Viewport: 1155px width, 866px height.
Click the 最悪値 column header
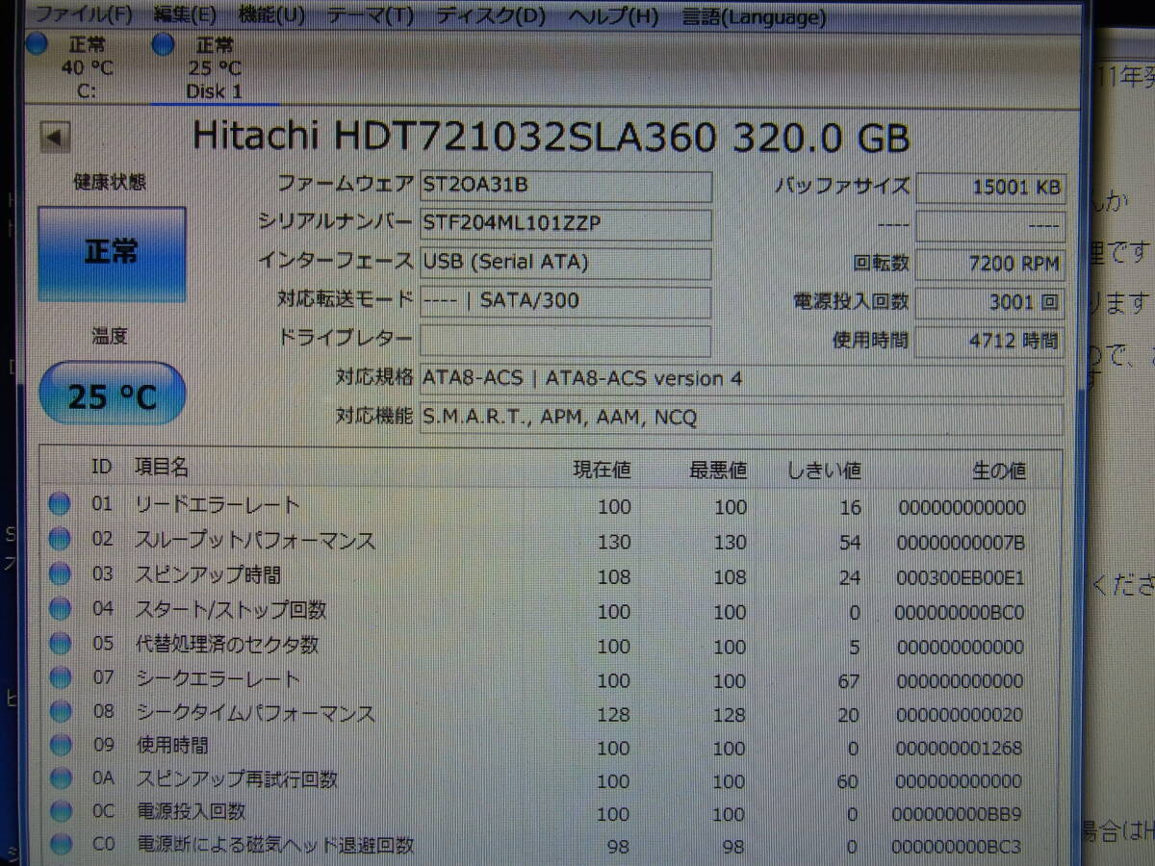717,471
